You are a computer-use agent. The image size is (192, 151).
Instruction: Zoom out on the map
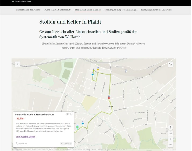click(170, 145)
